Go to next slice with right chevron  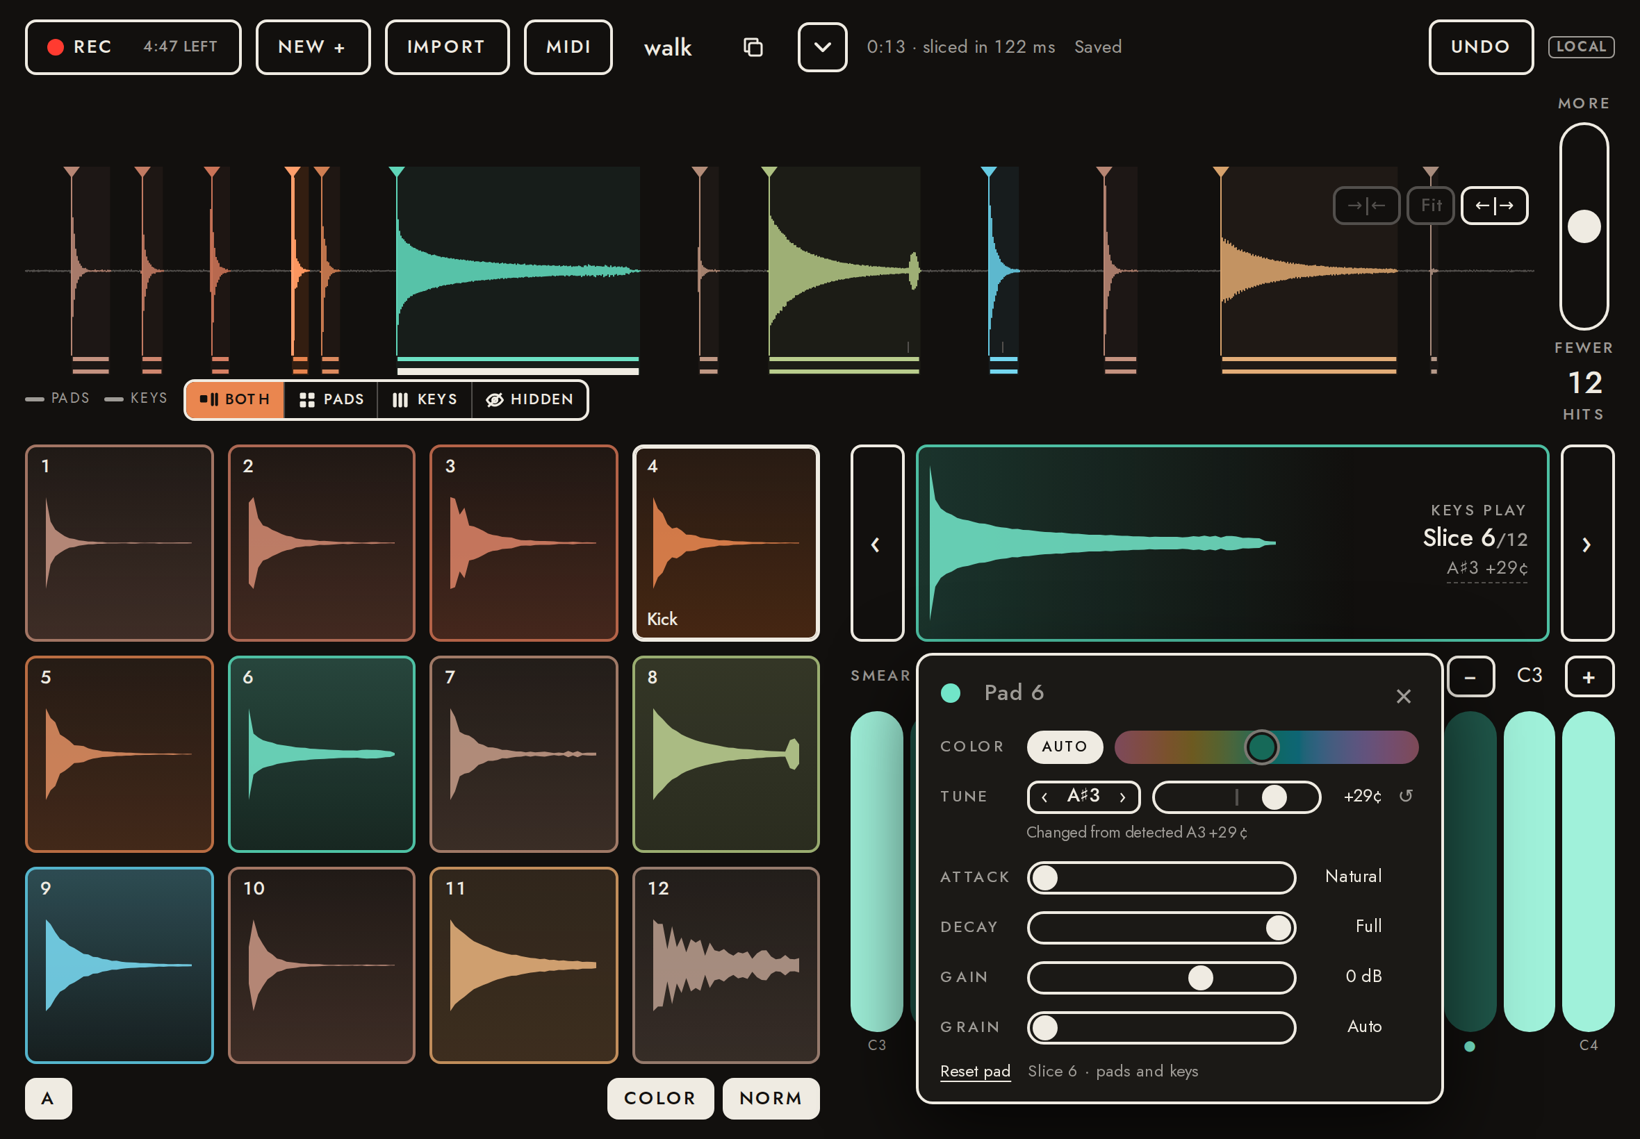point(1587,543)
